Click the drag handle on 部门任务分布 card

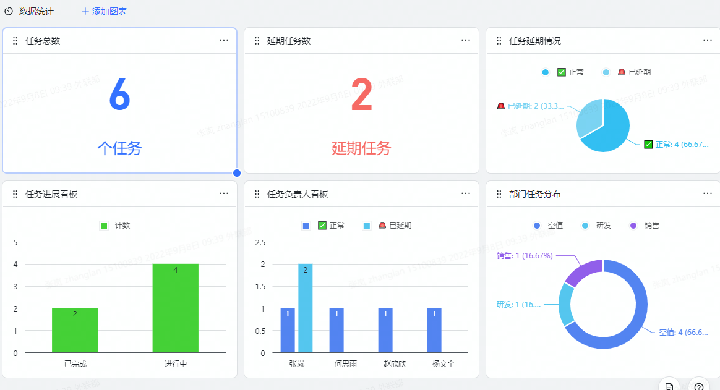click(499, 194)
